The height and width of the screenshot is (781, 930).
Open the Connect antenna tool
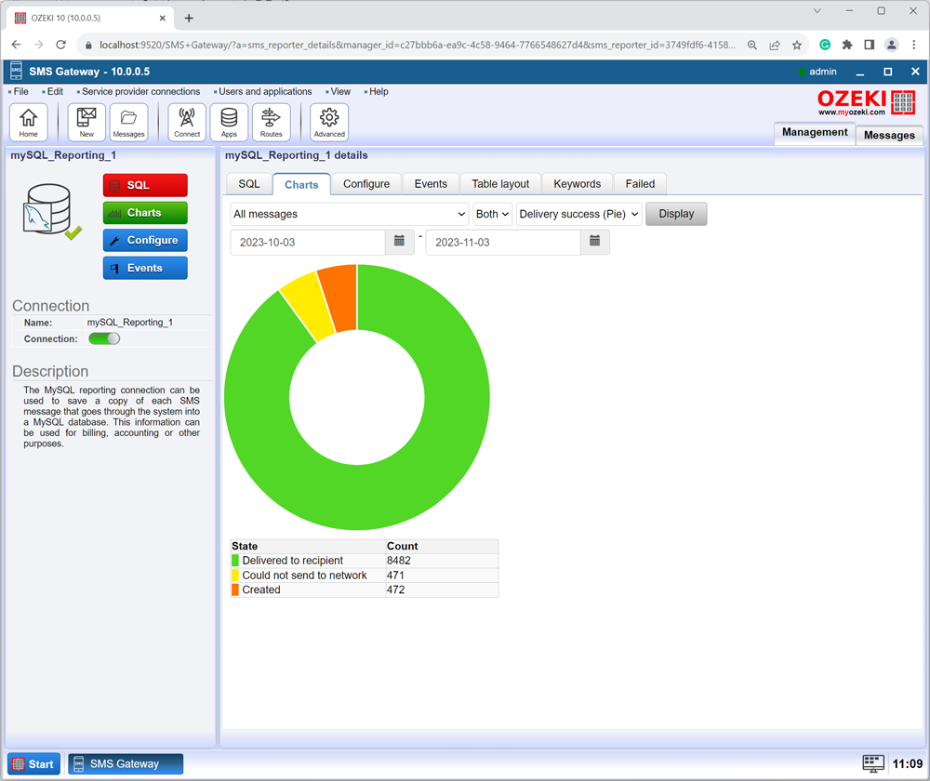[x=187, y=122]
